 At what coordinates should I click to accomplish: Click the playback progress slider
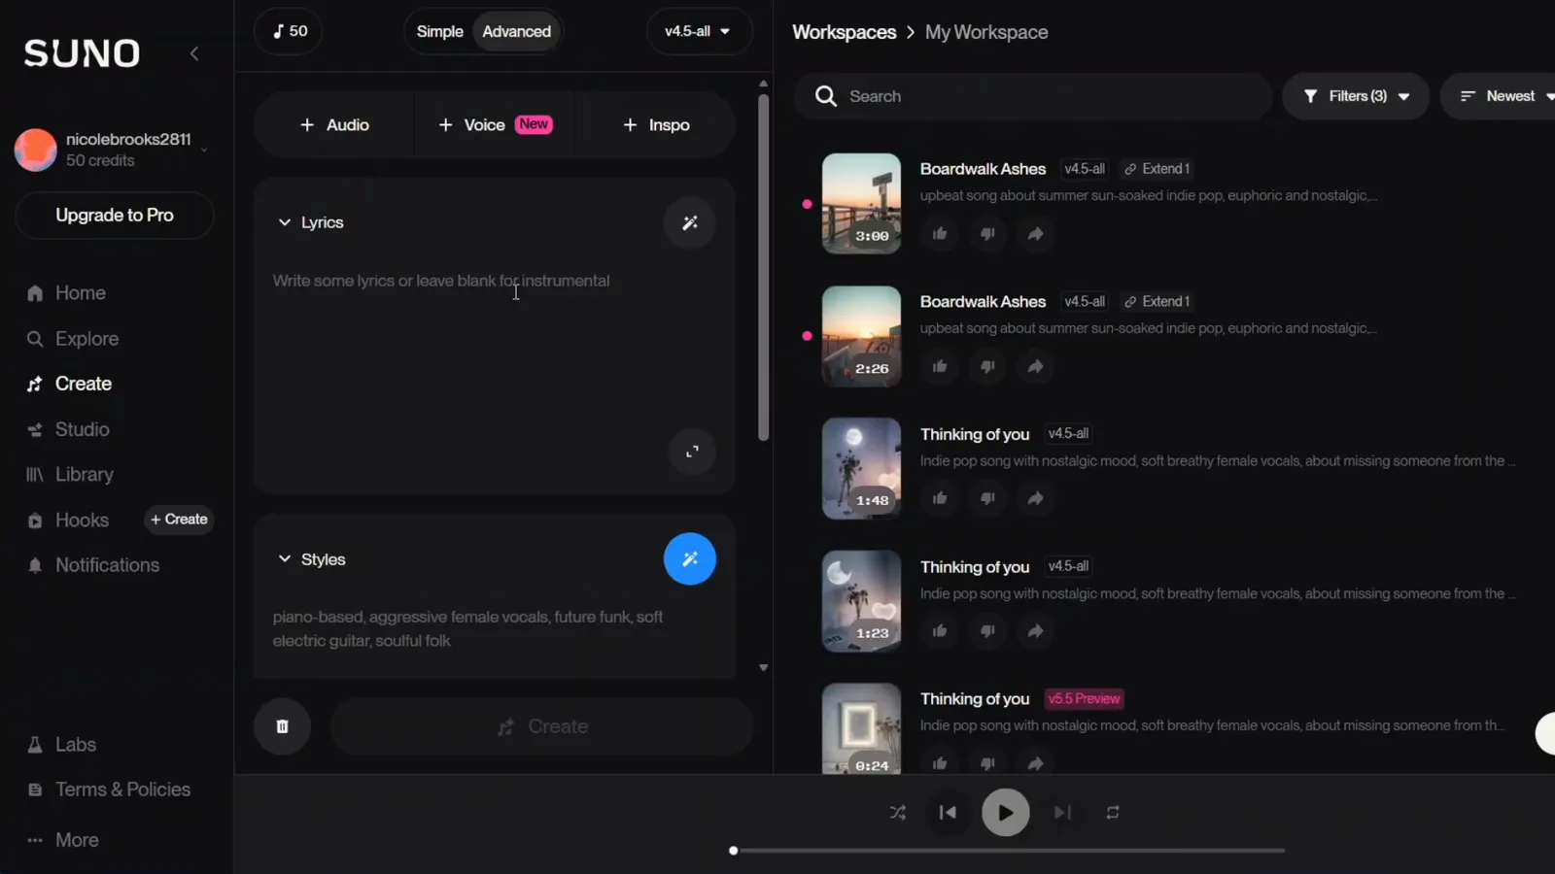1008,851
